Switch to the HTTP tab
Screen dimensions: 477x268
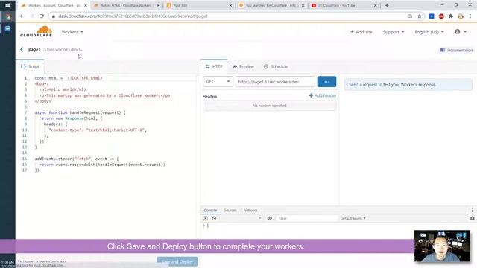(214, 66)
